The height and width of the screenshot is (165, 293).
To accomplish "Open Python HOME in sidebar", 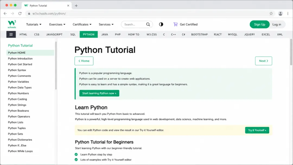I will (30, 53).
